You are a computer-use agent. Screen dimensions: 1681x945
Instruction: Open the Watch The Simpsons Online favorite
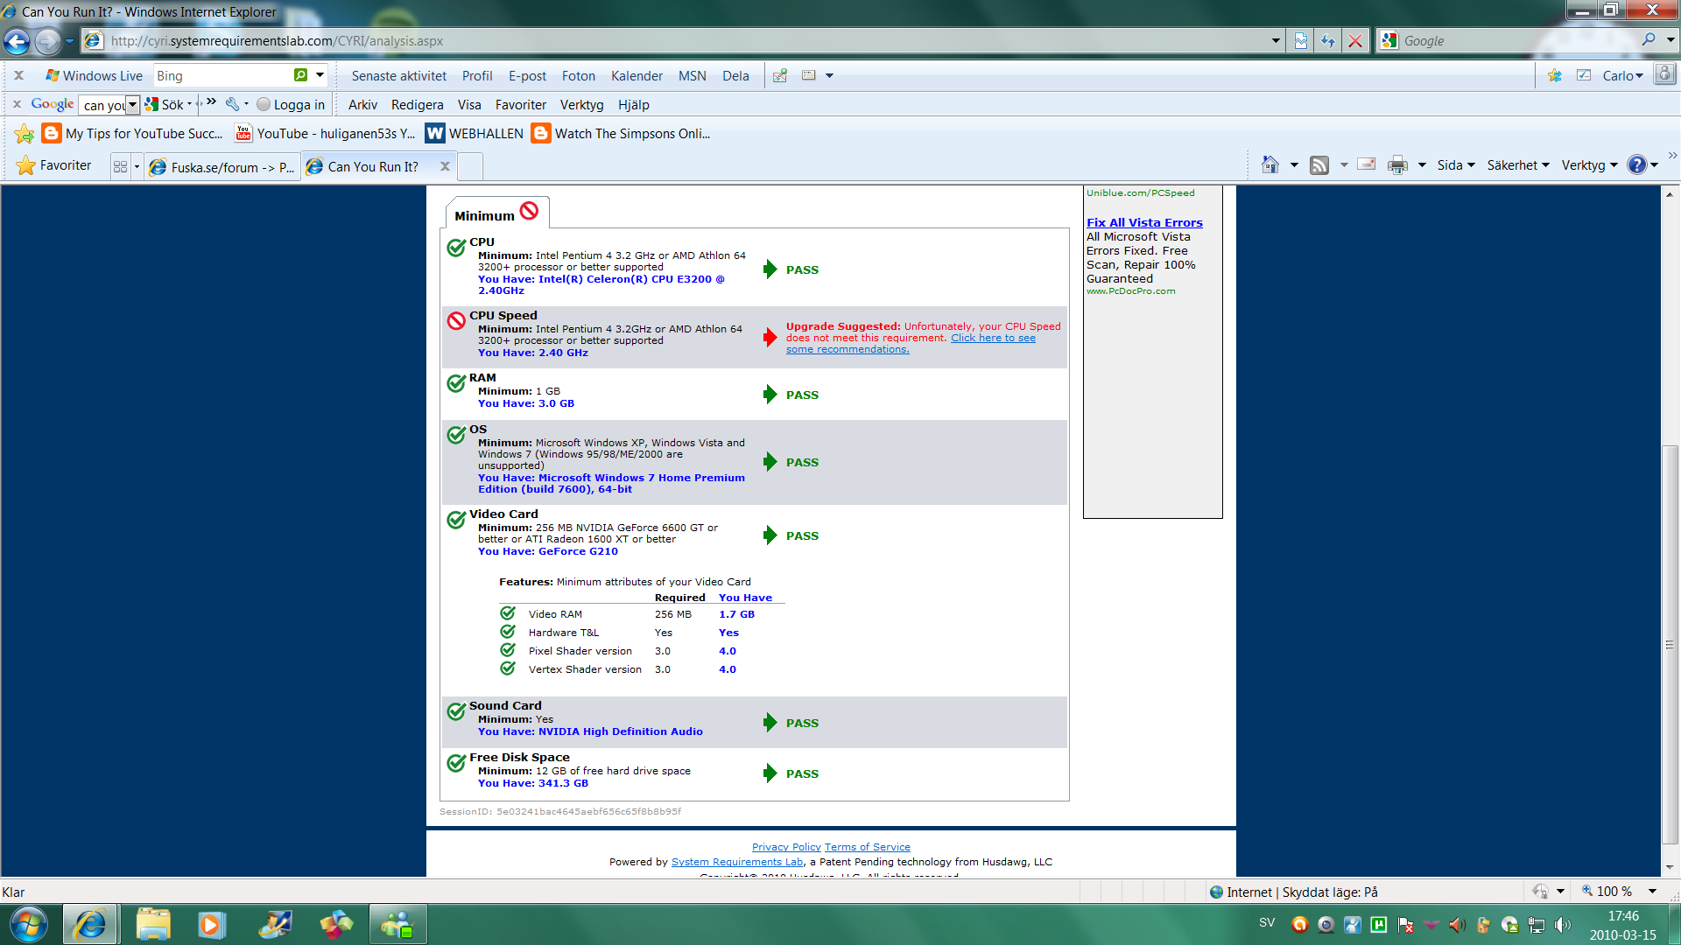pyautogui.click(x=621, y=133)
